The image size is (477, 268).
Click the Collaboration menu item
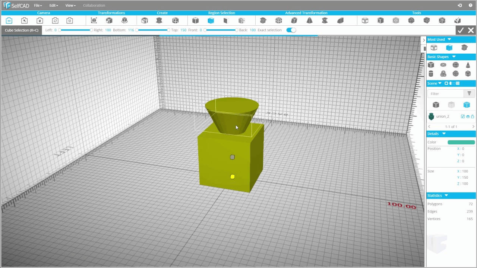[x=94, y=5]
